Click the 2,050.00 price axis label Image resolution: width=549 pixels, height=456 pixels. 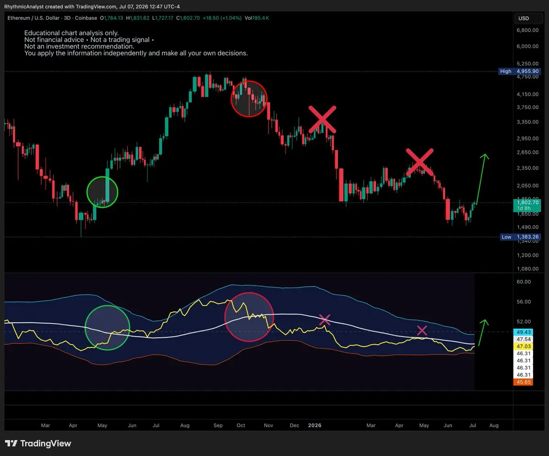tap(527, 185)
